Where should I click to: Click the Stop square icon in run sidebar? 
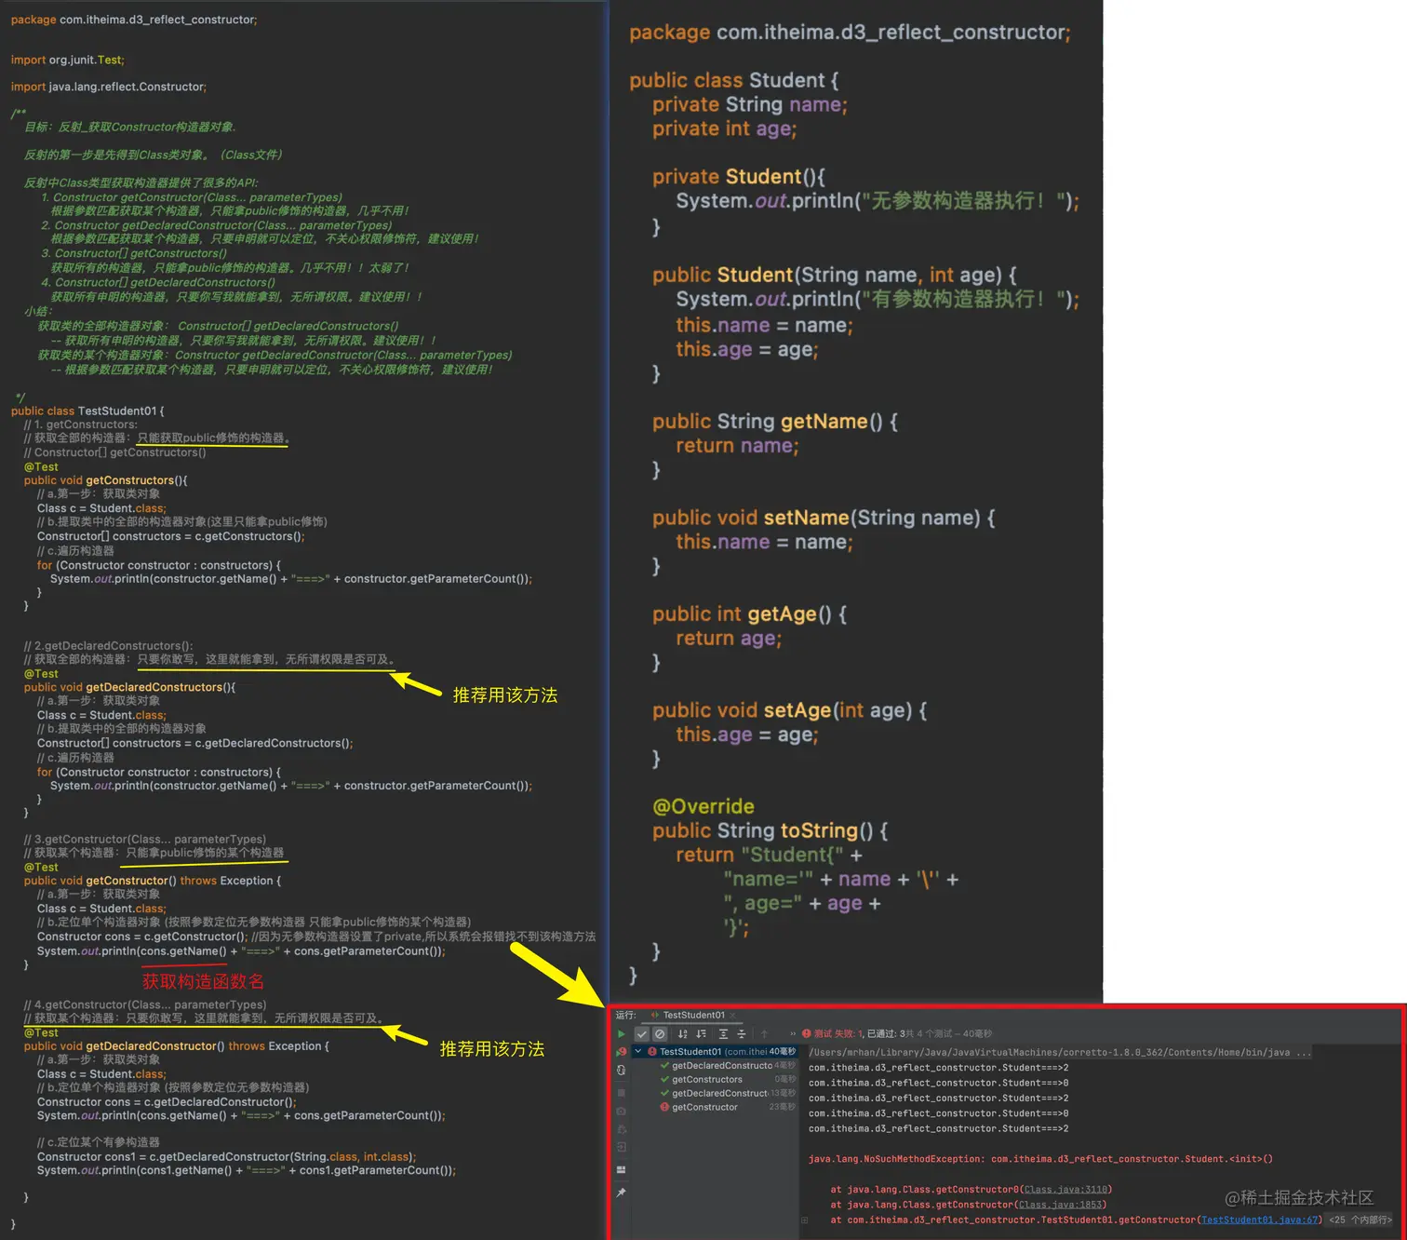pos(622,1093)
